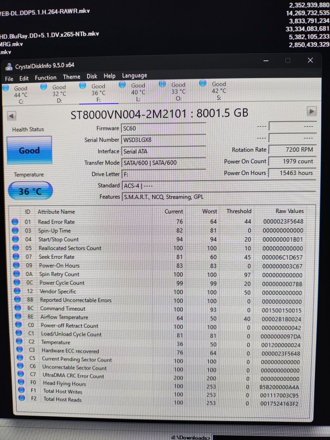
Task: Click the Serial Number field WSD3LGX8
Action: [163, 139]
